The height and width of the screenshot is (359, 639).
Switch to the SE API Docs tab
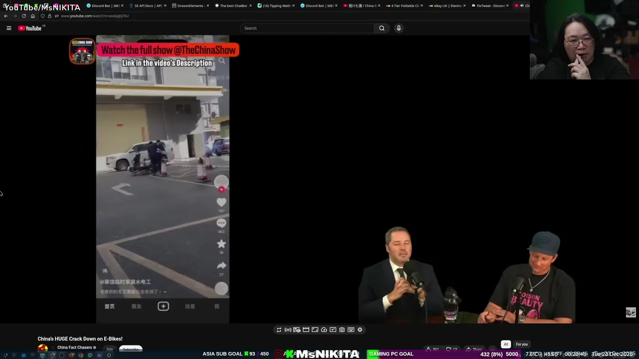pos(148,5)
